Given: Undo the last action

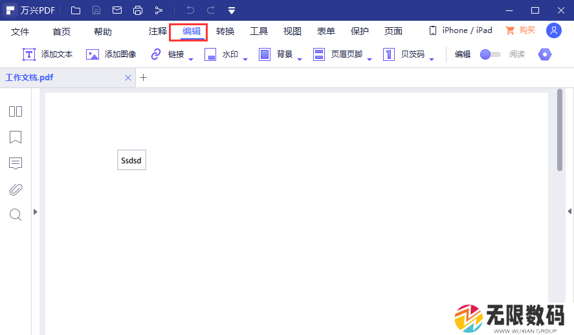Looking at the screenshot, I should coord(190,10).
